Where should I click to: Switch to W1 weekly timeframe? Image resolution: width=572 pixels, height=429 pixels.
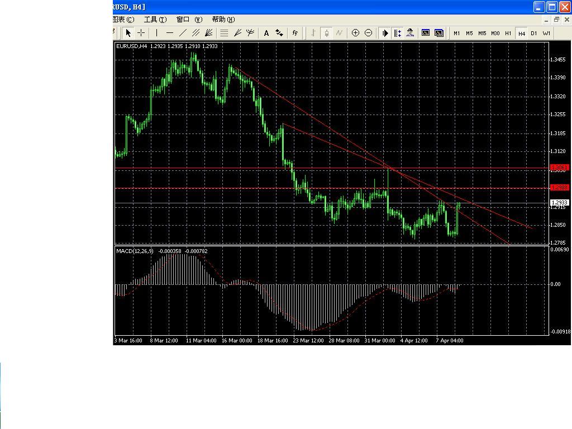pyautogui.click(x=546, y=33)
